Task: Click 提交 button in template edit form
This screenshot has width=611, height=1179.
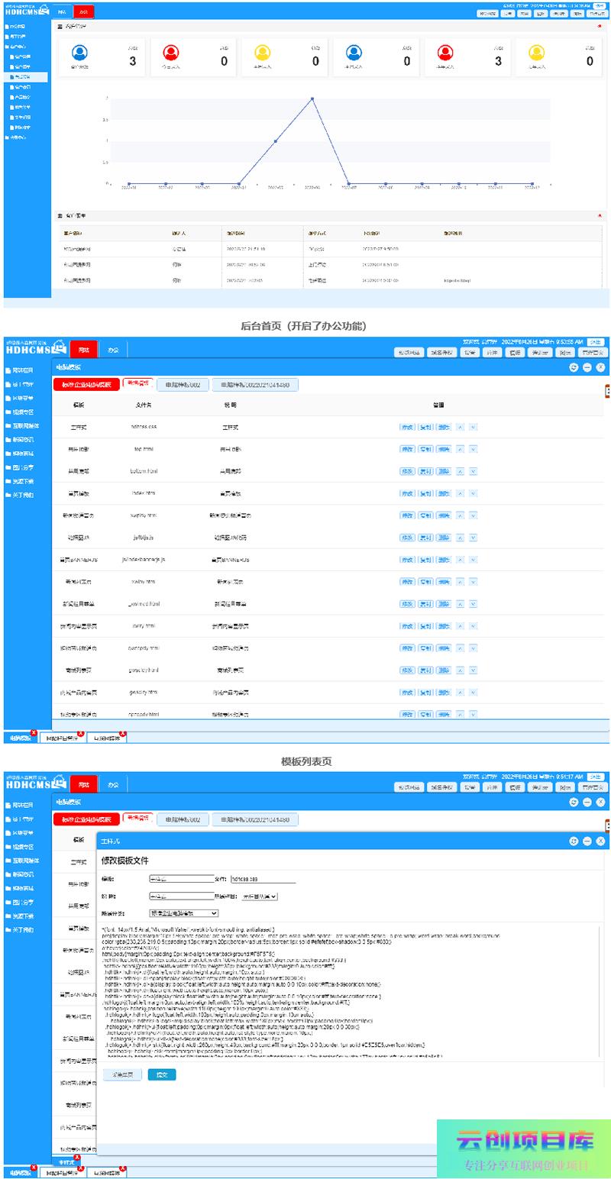Action: click(x=161, y=1074)
